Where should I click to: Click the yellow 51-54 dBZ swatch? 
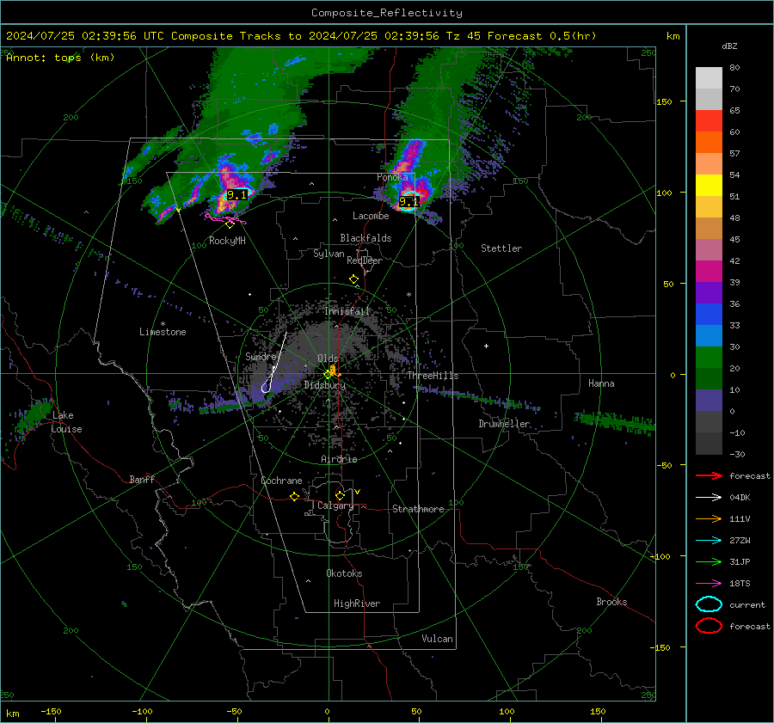point(709,186)
